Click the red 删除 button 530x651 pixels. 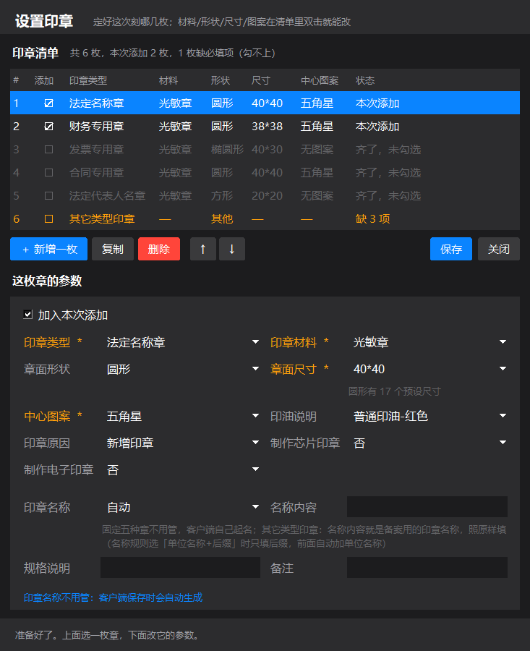pyautogui.click(x=159, y=249)
